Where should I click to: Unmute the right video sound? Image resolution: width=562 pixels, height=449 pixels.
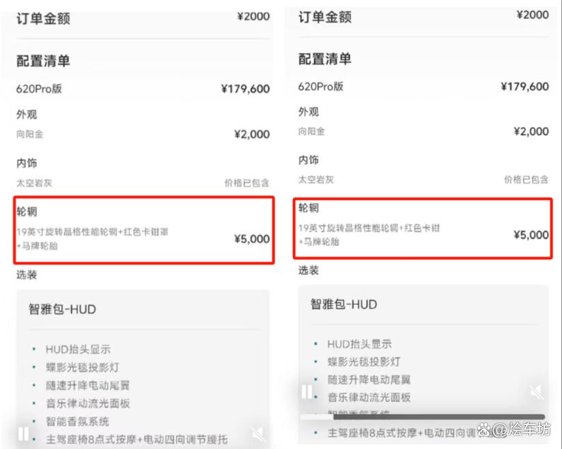[x=537, y=392]
